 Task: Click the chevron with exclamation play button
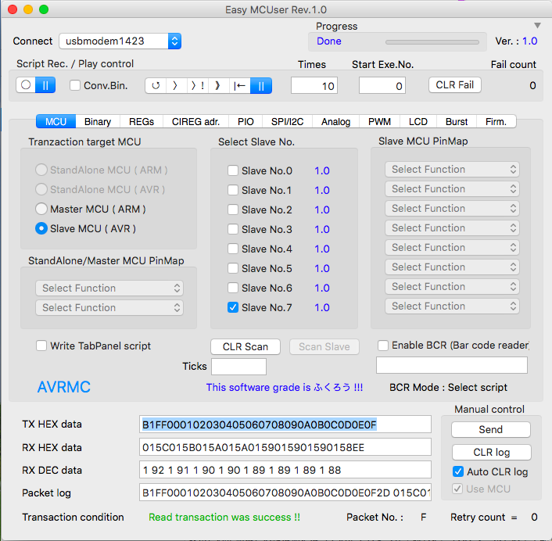click(198, 85)
